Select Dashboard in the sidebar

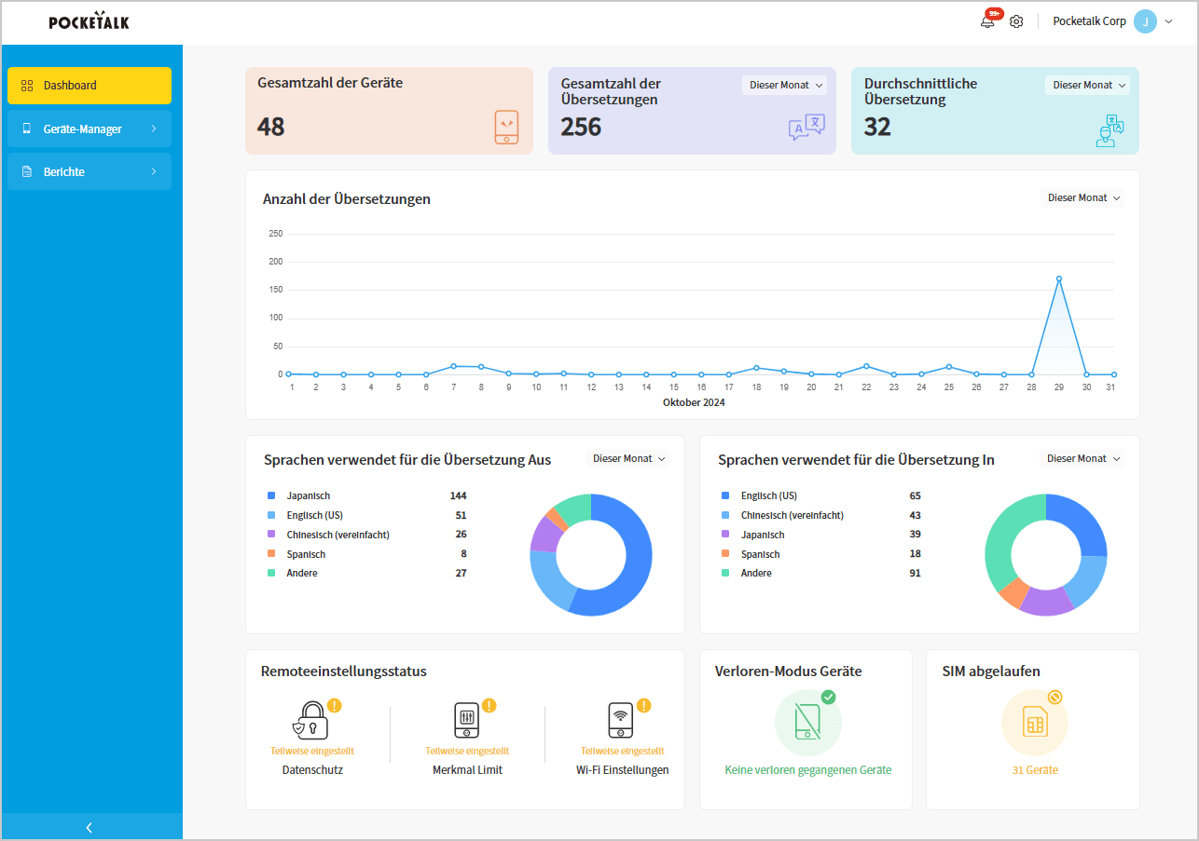[90, 86]
